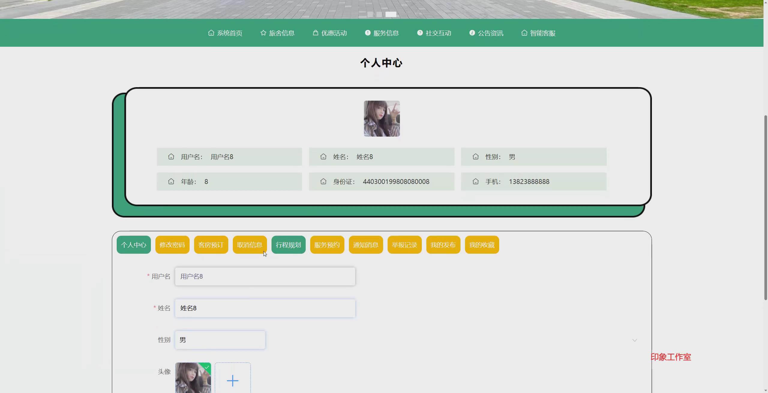768x393 pixels.
Task: Click the 优惠活动 lock icon
Action: pyautogui.click(x=315, y=33)
